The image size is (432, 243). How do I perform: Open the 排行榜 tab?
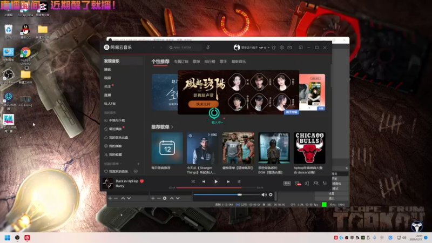(x=210, y=62)
